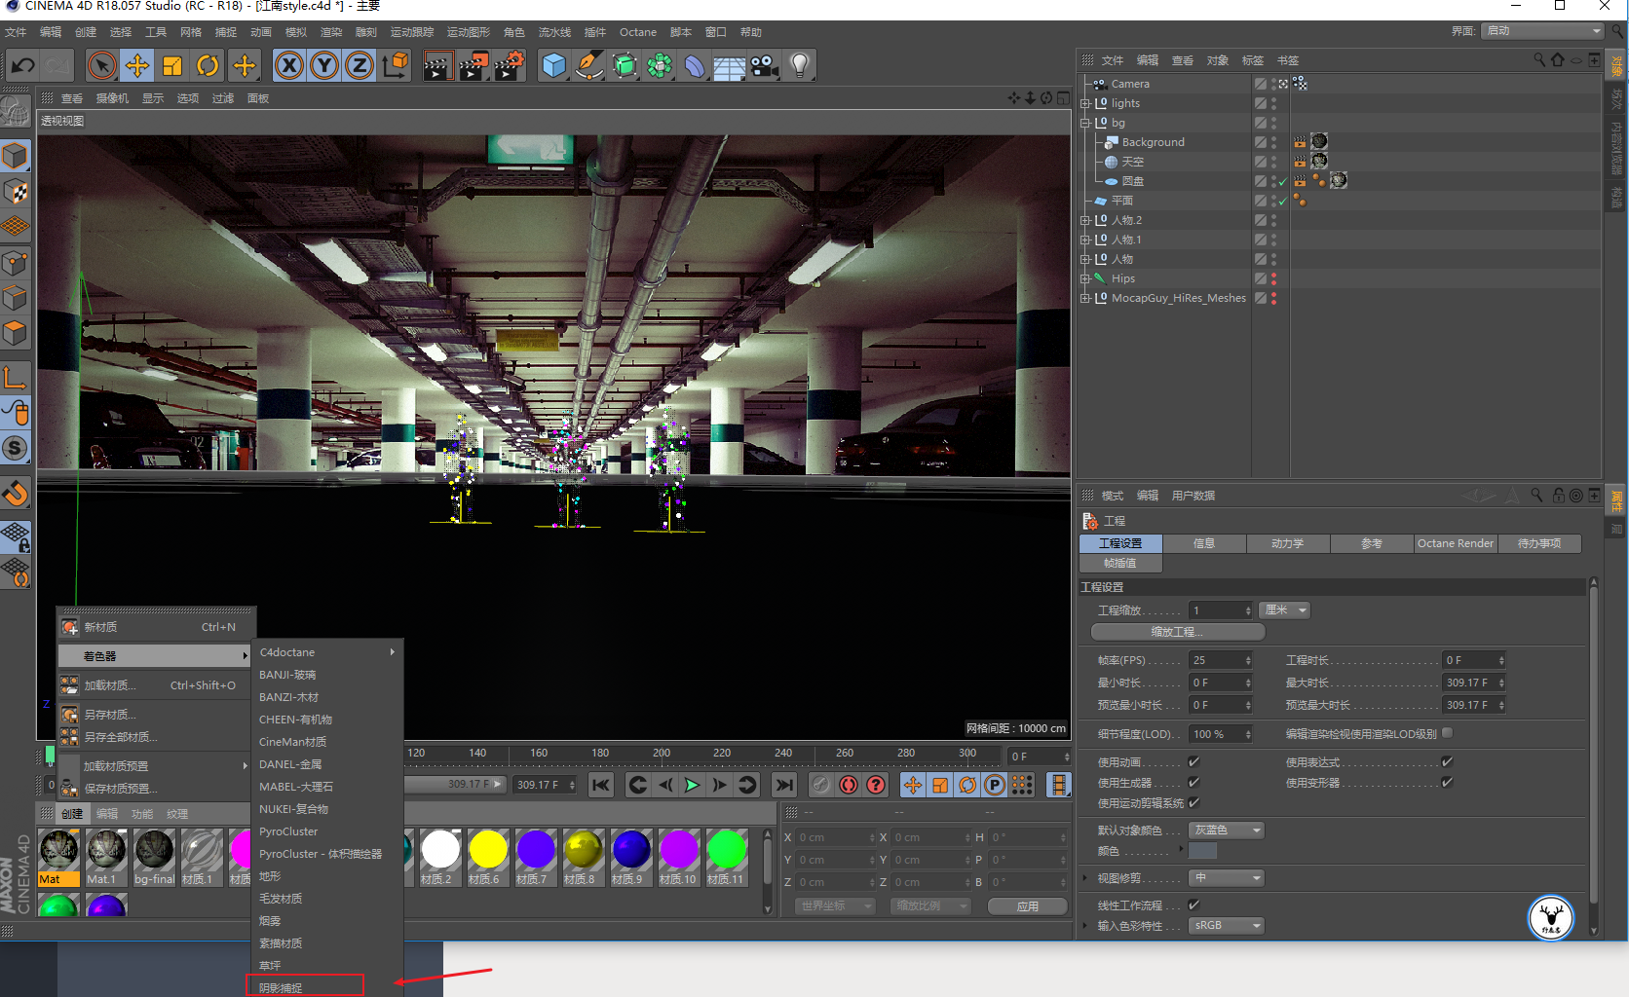Image resolution: width=1629 pixels, height=997 pixels.
Task: Expand the 人物.2 group in Object Manager
Action: (1085, 220)
